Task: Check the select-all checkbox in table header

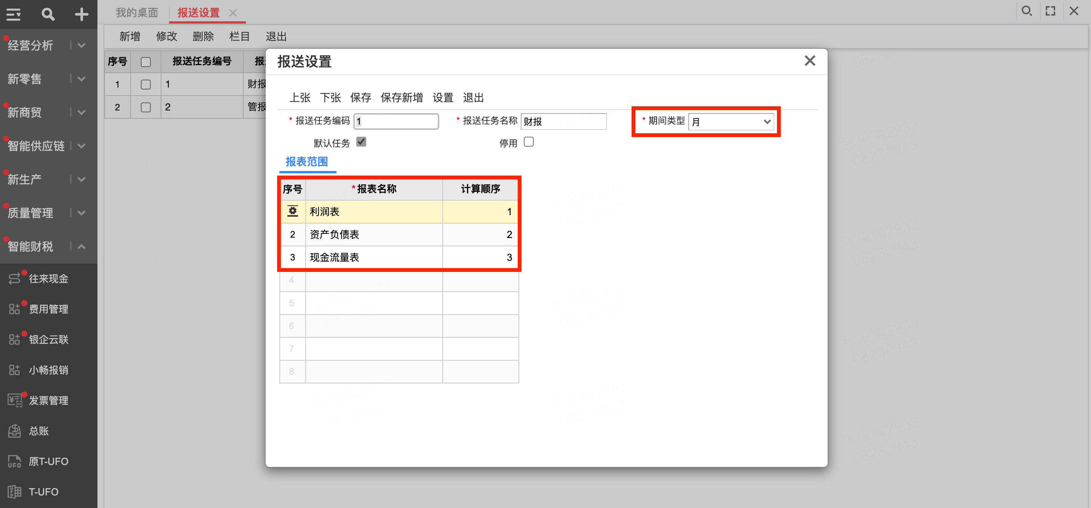Action: pyautogui.click(x=146, y=62)
